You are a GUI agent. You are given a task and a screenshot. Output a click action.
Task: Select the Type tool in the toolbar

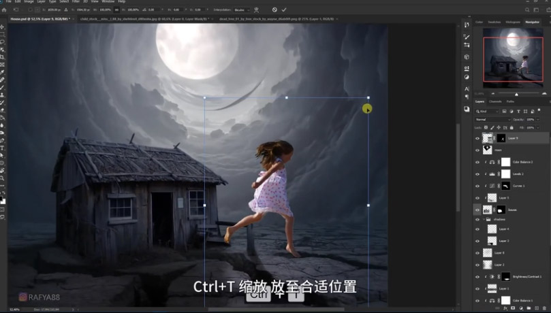pos(3,148)
